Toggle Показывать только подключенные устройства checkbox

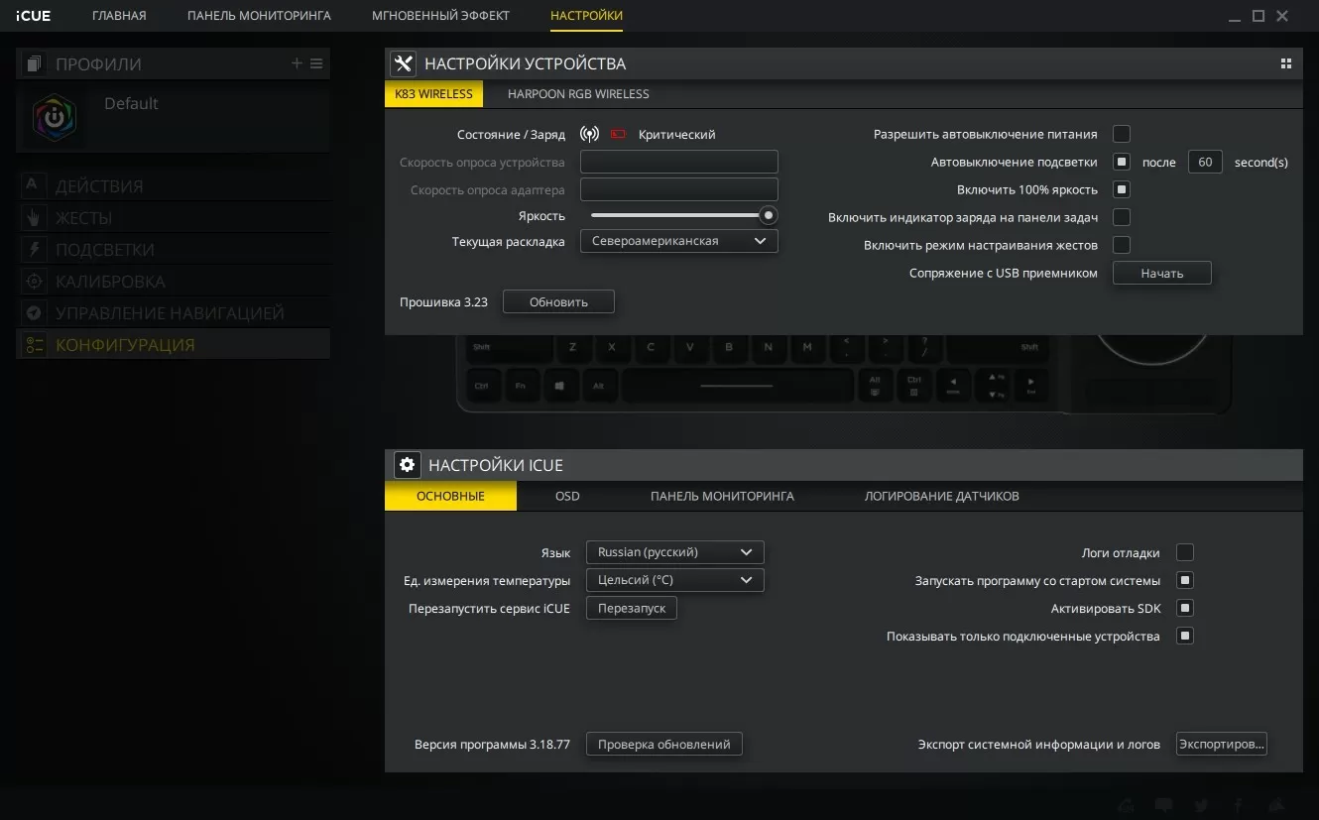tap(1184, 636)
